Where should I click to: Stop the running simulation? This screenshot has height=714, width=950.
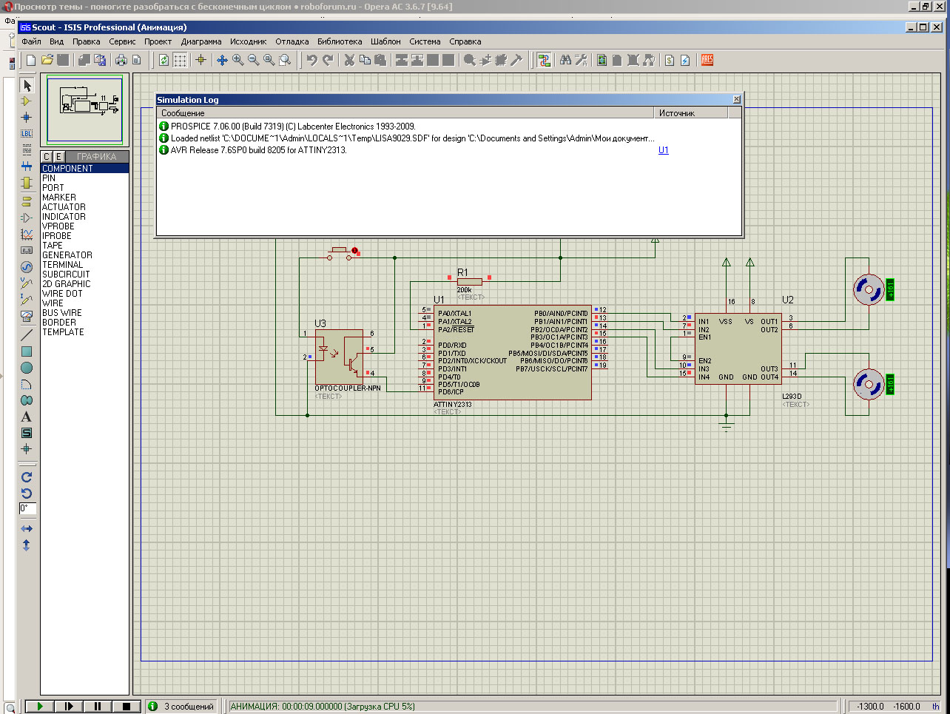126,707
